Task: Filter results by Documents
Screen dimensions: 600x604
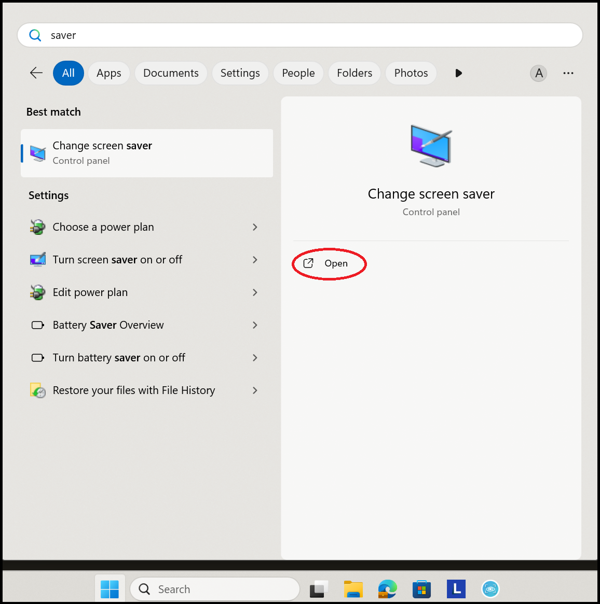Action: click(171, 73)
